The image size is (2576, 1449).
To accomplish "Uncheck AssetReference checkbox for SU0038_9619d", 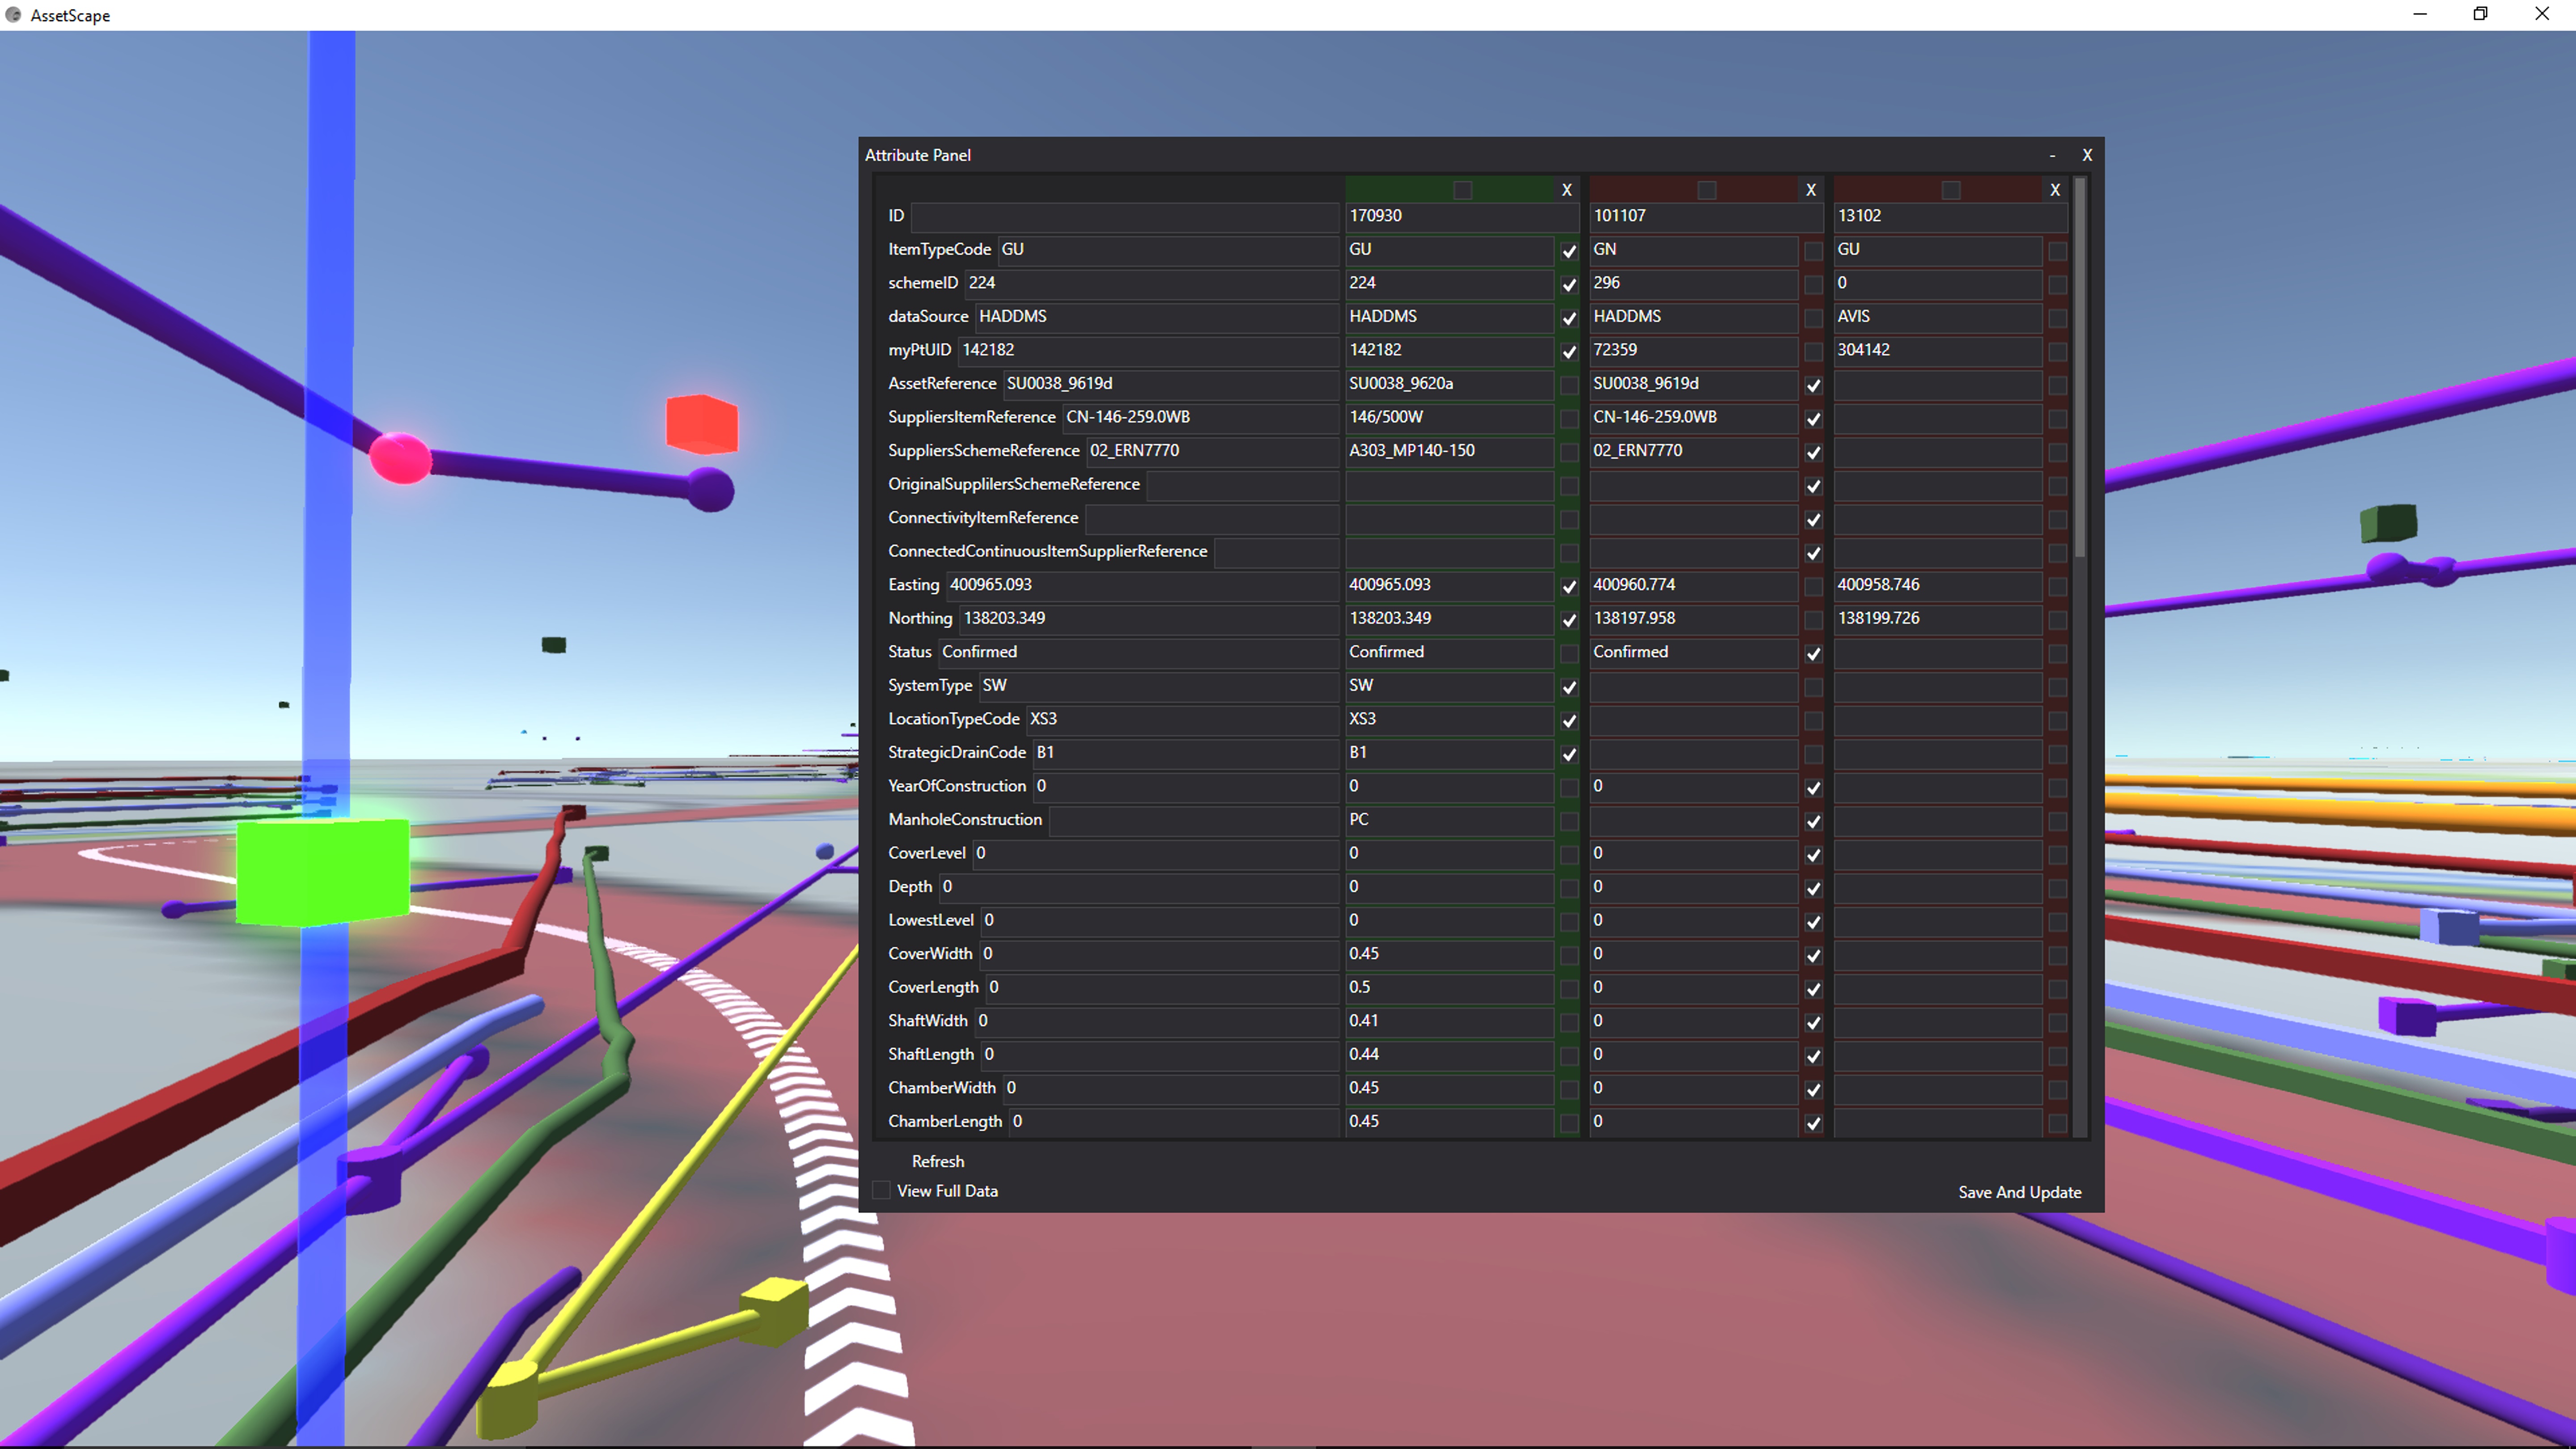I will tap(1812, 385).
